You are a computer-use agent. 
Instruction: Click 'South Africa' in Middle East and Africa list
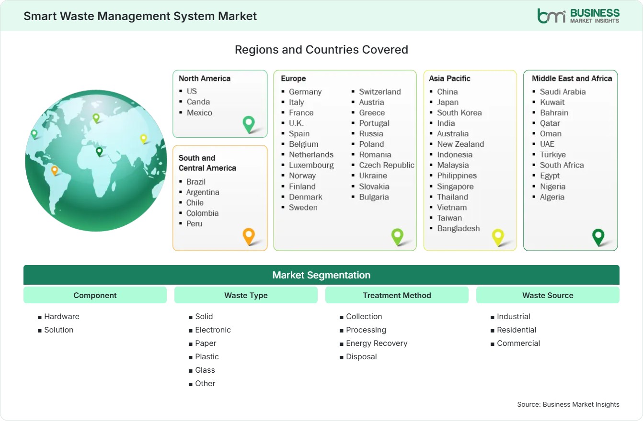[x=562, y=166]
